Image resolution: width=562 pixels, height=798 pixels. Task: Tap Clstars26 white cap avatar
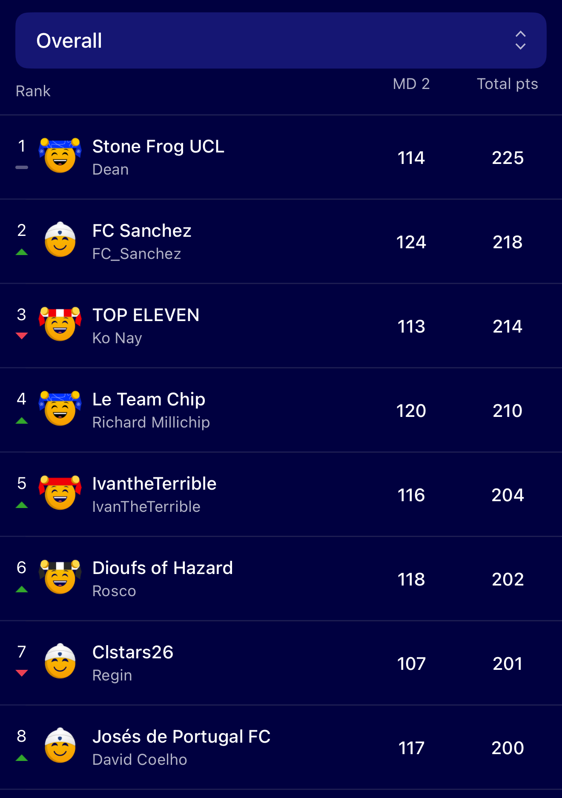(60, 661)
